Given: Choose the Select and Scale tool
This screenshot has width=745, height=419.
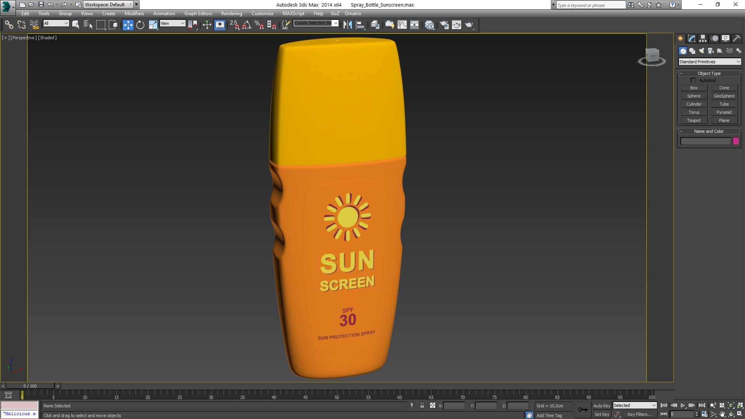Looking at the screenshot, I should pos(153,25).
